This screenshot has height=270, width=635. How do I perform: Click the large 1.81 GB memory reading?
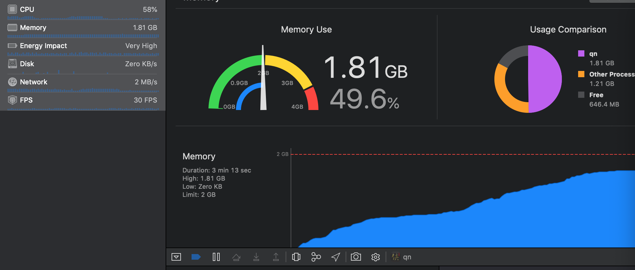point(366,67)
